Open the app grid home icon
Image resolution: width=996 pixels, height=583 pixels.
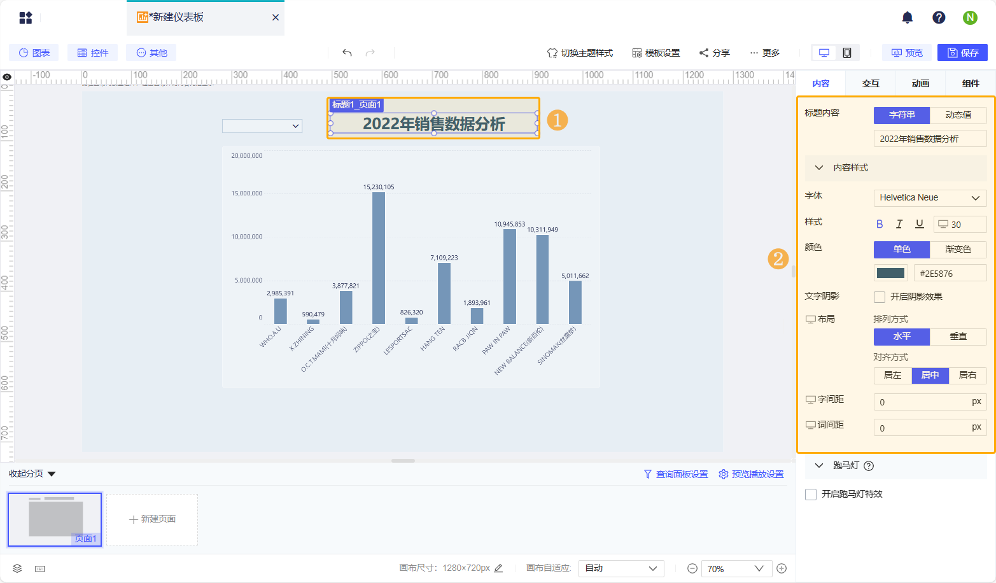pyautogui.click(x=25, y=18)
